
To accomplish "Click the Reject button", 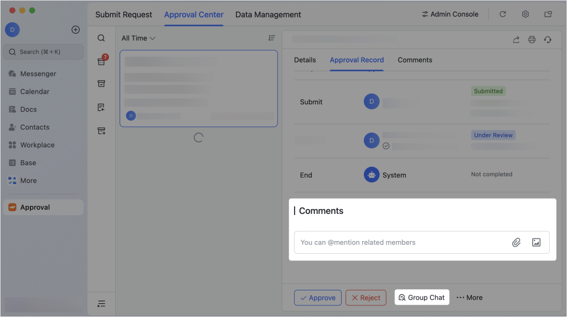I will pyautogui.click(x=365, y=298).
